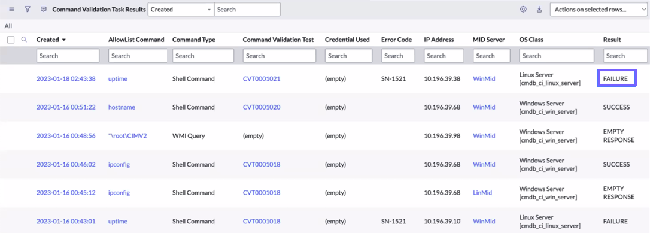Open the hamburger list menu icon

pos(11,9)
